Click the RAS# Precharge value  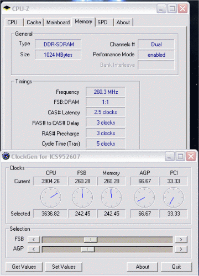pyautogui.click(x=106, y=133)
